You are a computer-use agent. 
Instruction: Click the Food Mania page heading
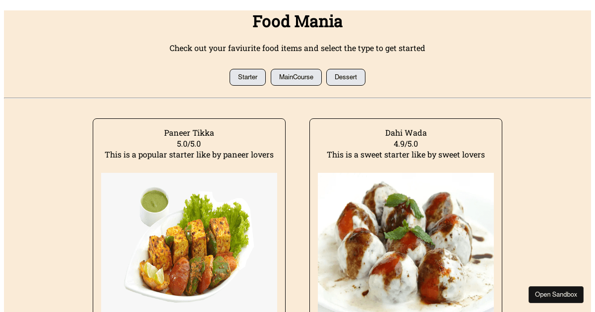click(x=297, y=21)
